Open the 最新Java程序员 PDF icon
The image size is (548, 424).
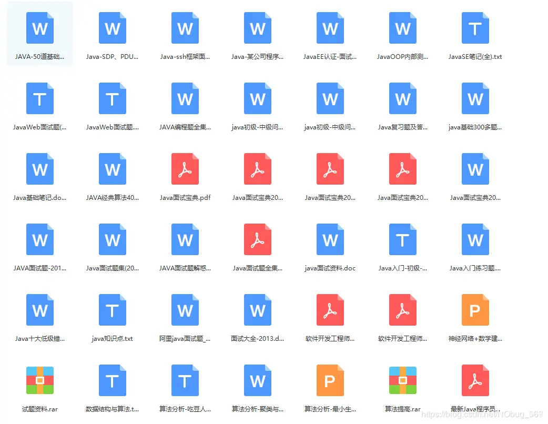pyautogui.click(x=475, y=380)
